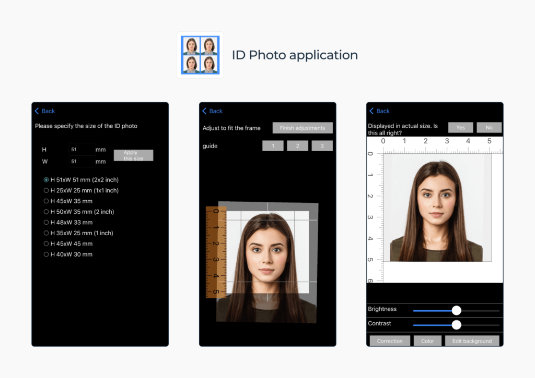This screenshot has height=378, width=535.
Task: Click the H measurement input field
Action: 82,149
